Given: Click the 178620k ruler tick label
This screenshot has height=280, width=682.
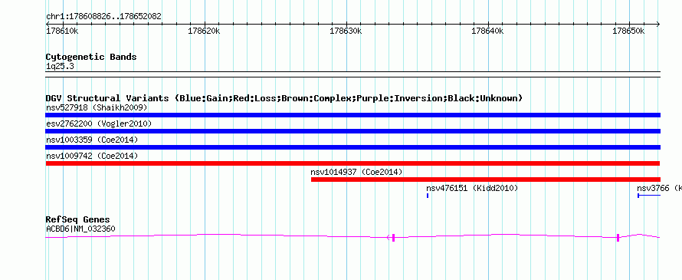Looking at the screenshot, I should [204, 31].
